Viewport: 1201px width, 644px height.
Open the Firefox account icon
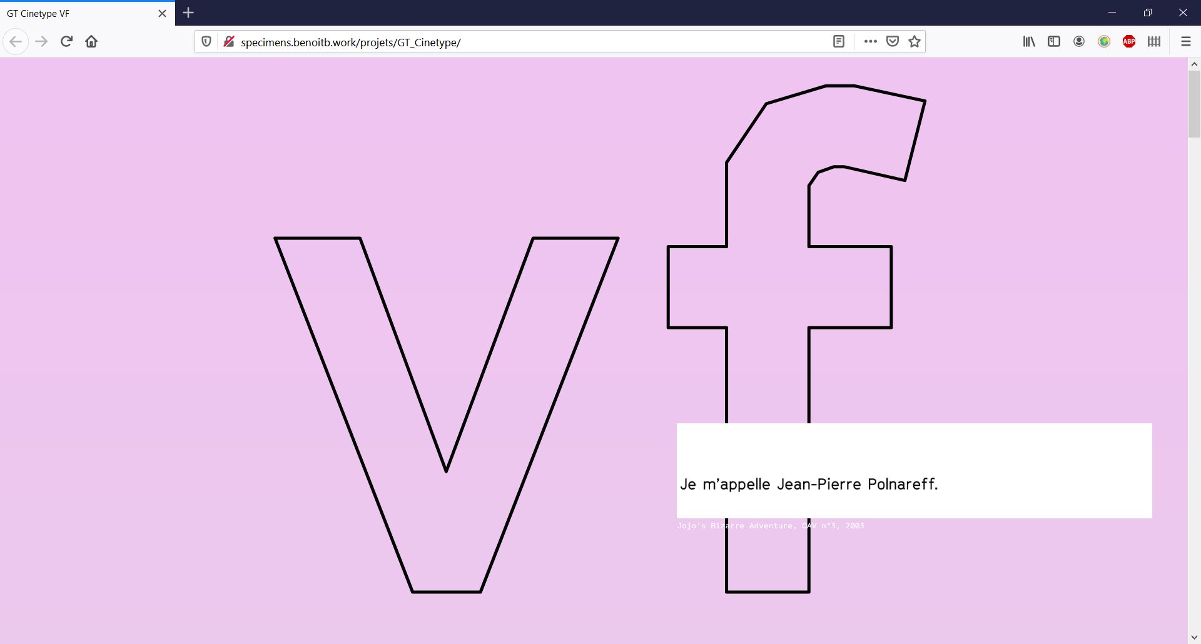(1079, 42)
